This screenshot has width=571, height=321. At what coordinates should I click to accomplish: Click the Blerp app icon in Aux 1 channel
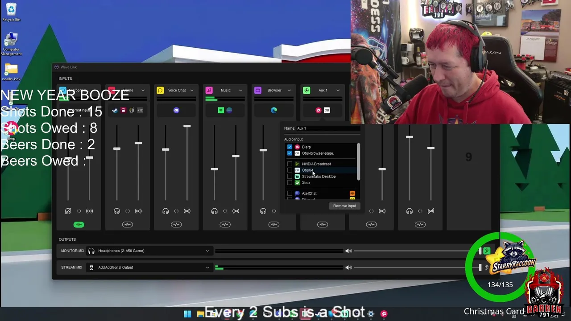point(319,110)
